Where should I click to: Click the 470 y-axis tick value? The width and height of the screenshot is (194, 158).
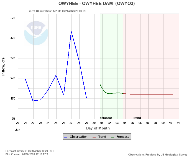point(13,38)
